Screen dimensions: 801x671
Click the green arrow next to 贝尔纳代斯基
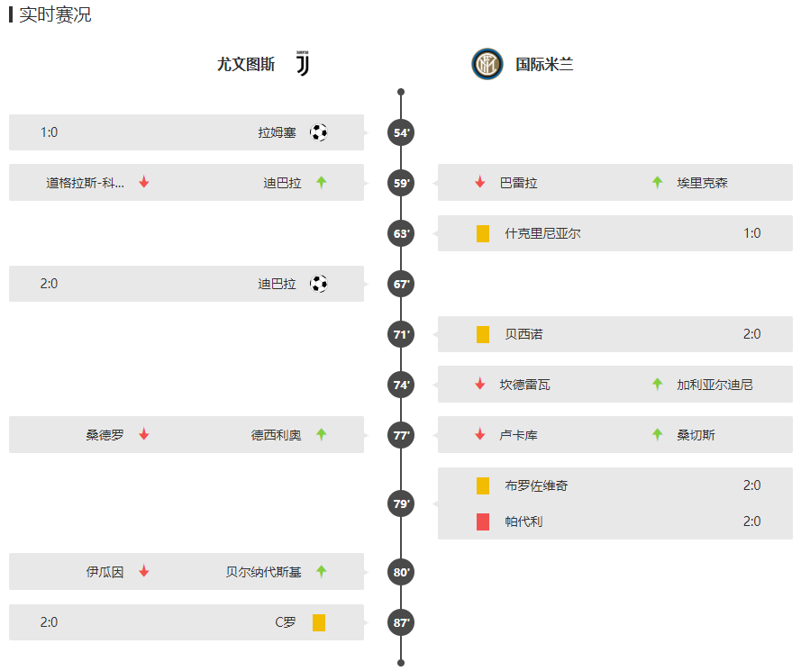(322, 571)
